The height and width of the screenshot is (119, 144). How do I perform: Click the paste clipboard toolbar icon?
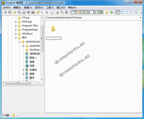click(67, 12)
